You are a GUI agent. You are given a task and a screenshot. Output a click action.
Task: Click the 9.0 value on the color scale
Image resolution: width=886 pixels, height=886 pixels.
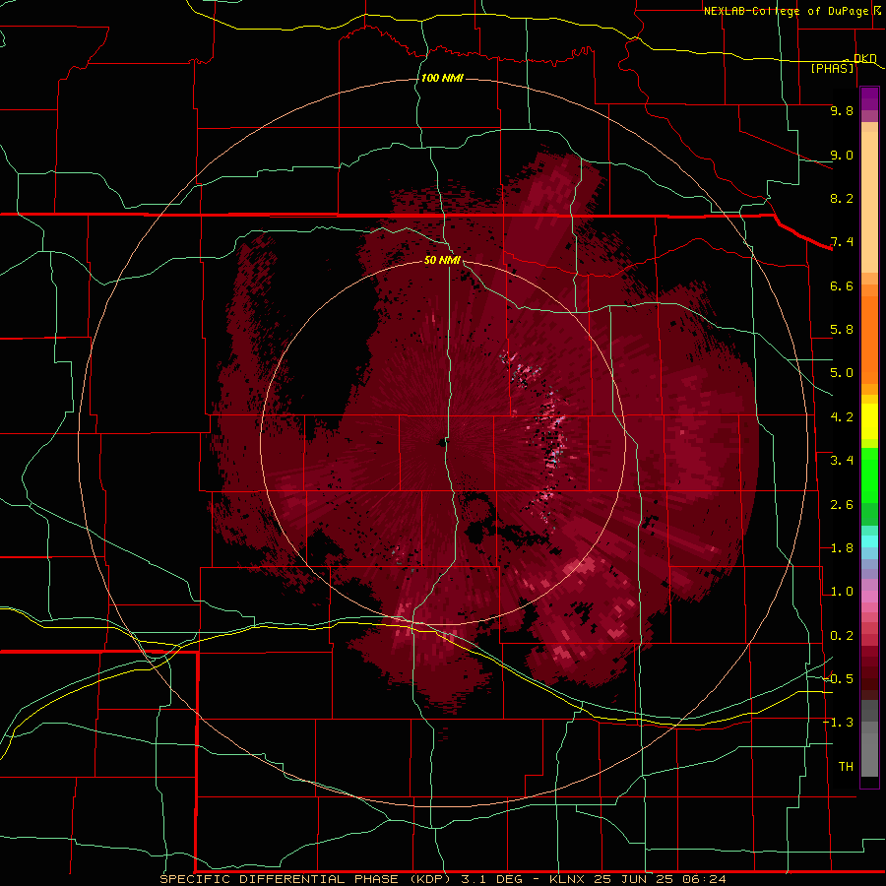point(842,155)
